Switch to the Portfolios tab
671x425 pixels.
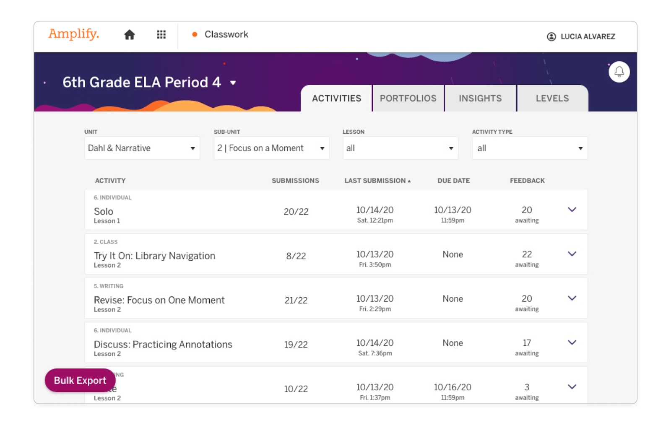[x=408, y=98]
